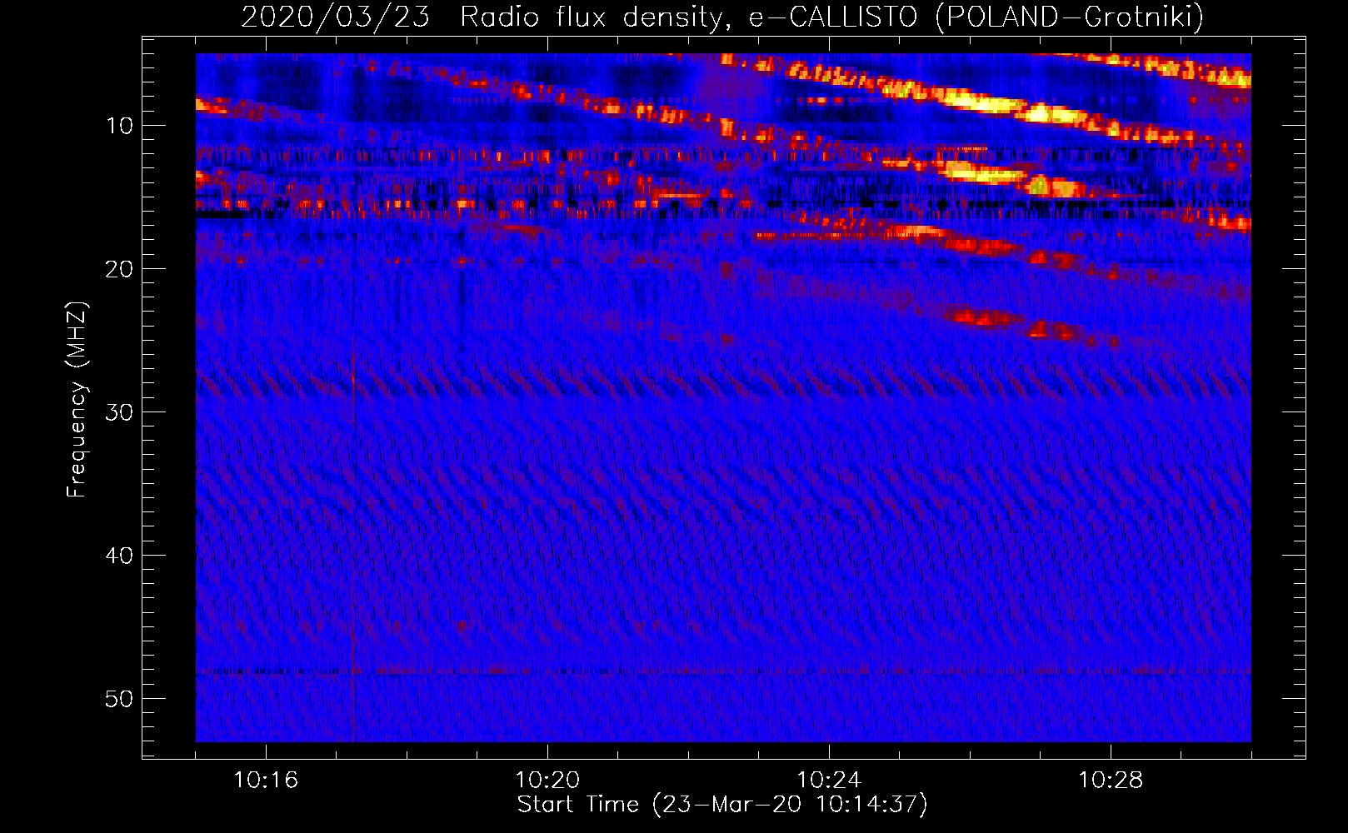Click the "Start Time (23-Mar-20 10:14:37)" label

click(x=722, y=805)
